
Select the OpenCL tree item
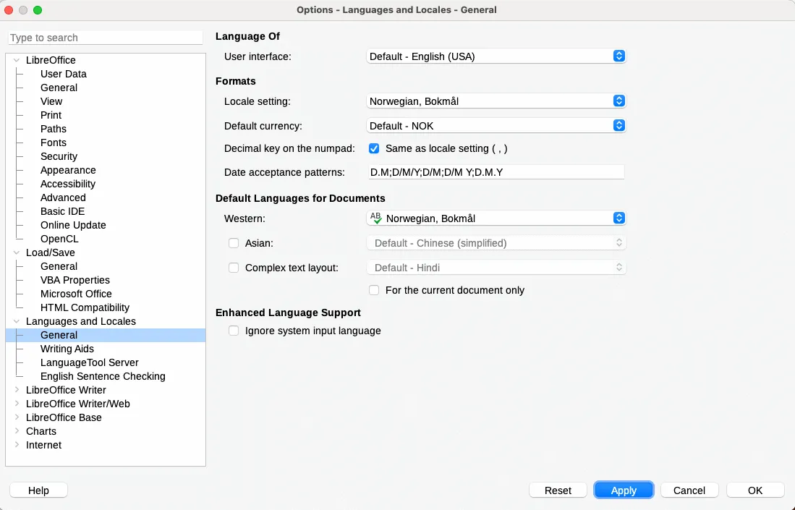[59, 239]
